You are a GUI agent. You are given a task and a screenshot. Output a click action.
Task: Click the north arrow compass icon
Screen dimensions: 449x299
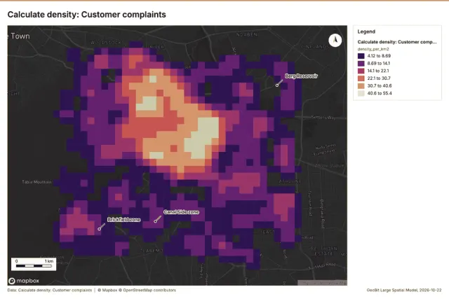(335, 41)
